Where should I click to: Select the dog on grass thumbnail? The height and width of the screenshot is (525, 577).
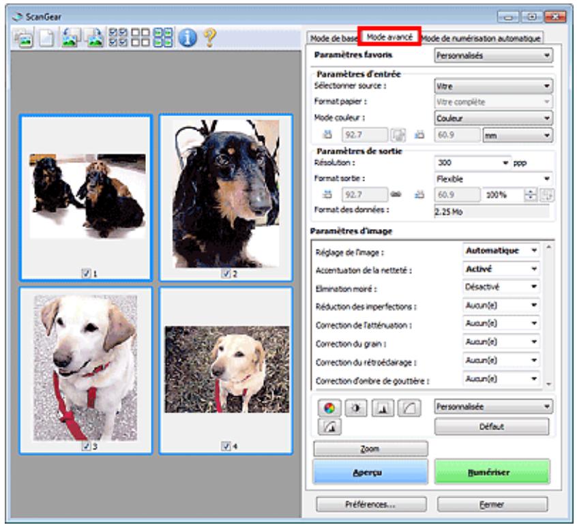226,370
